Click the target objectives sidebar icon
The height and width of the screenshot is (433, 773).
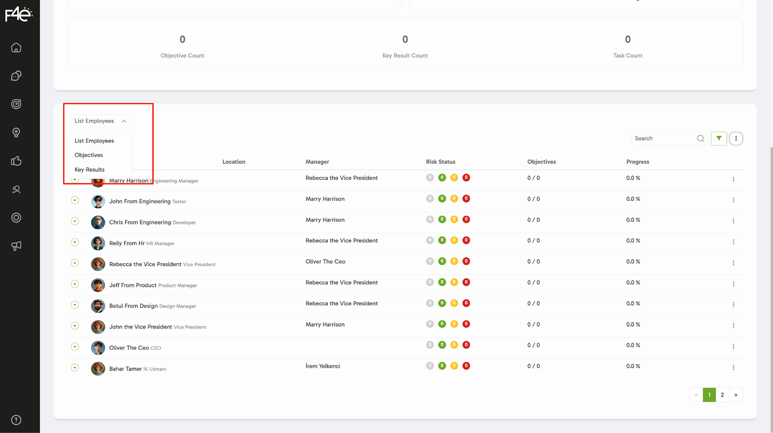pyautogui.click(x=16, y=104)
